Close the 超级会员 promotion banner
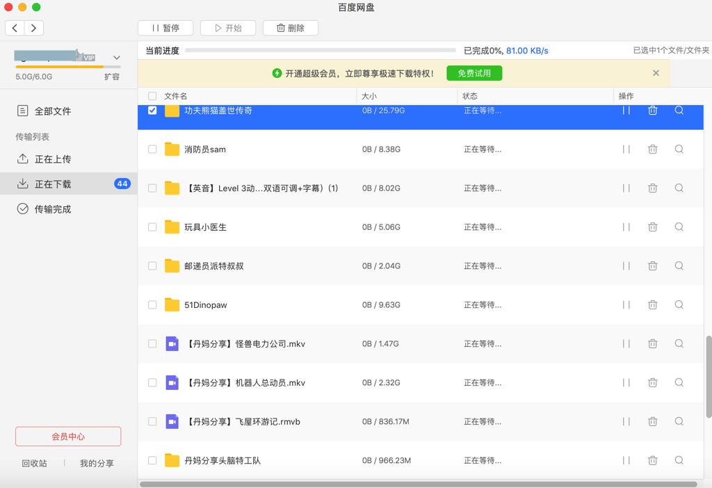Viewport: 712px width, 488px height. (656, 73)
